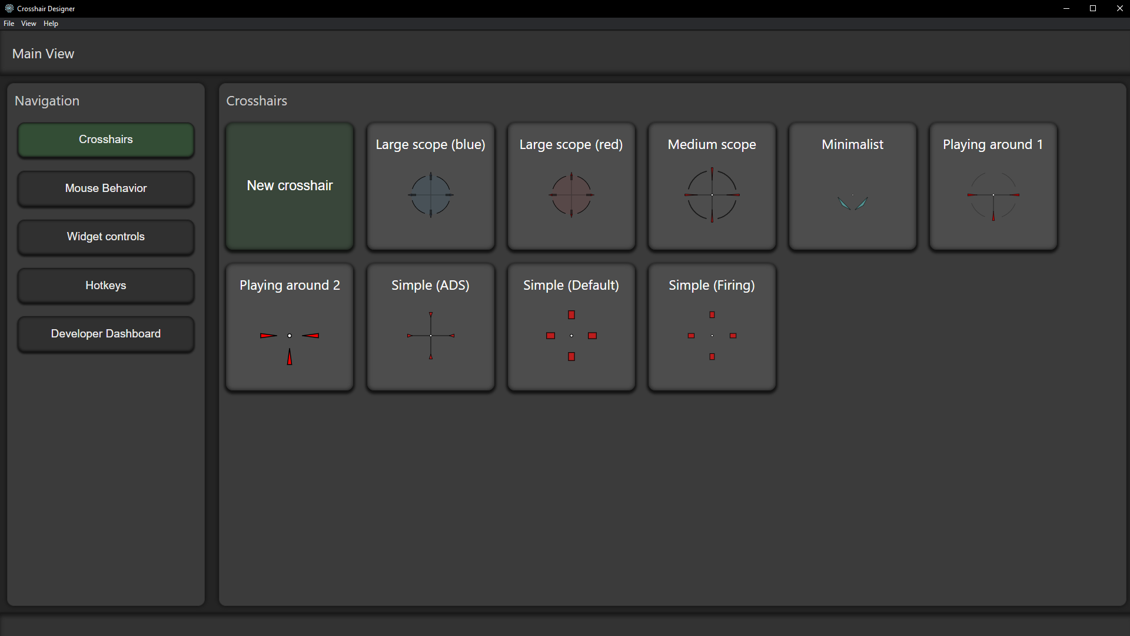This screenshot has height=636, width=1130.
Task: Open the View menu
Action: 28,24
